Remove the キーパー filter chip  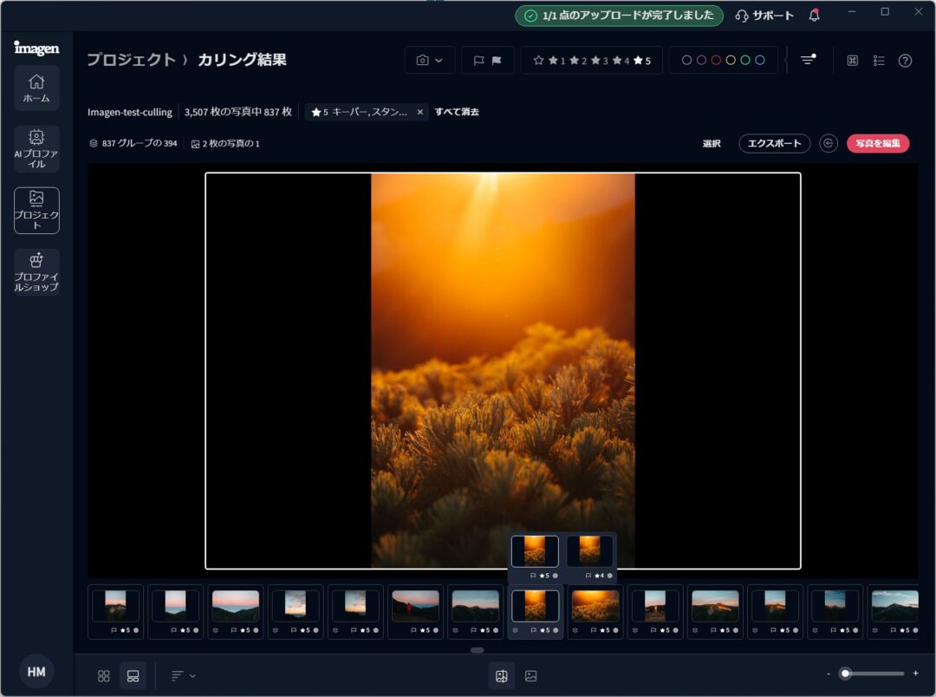[x=420, y=112]
